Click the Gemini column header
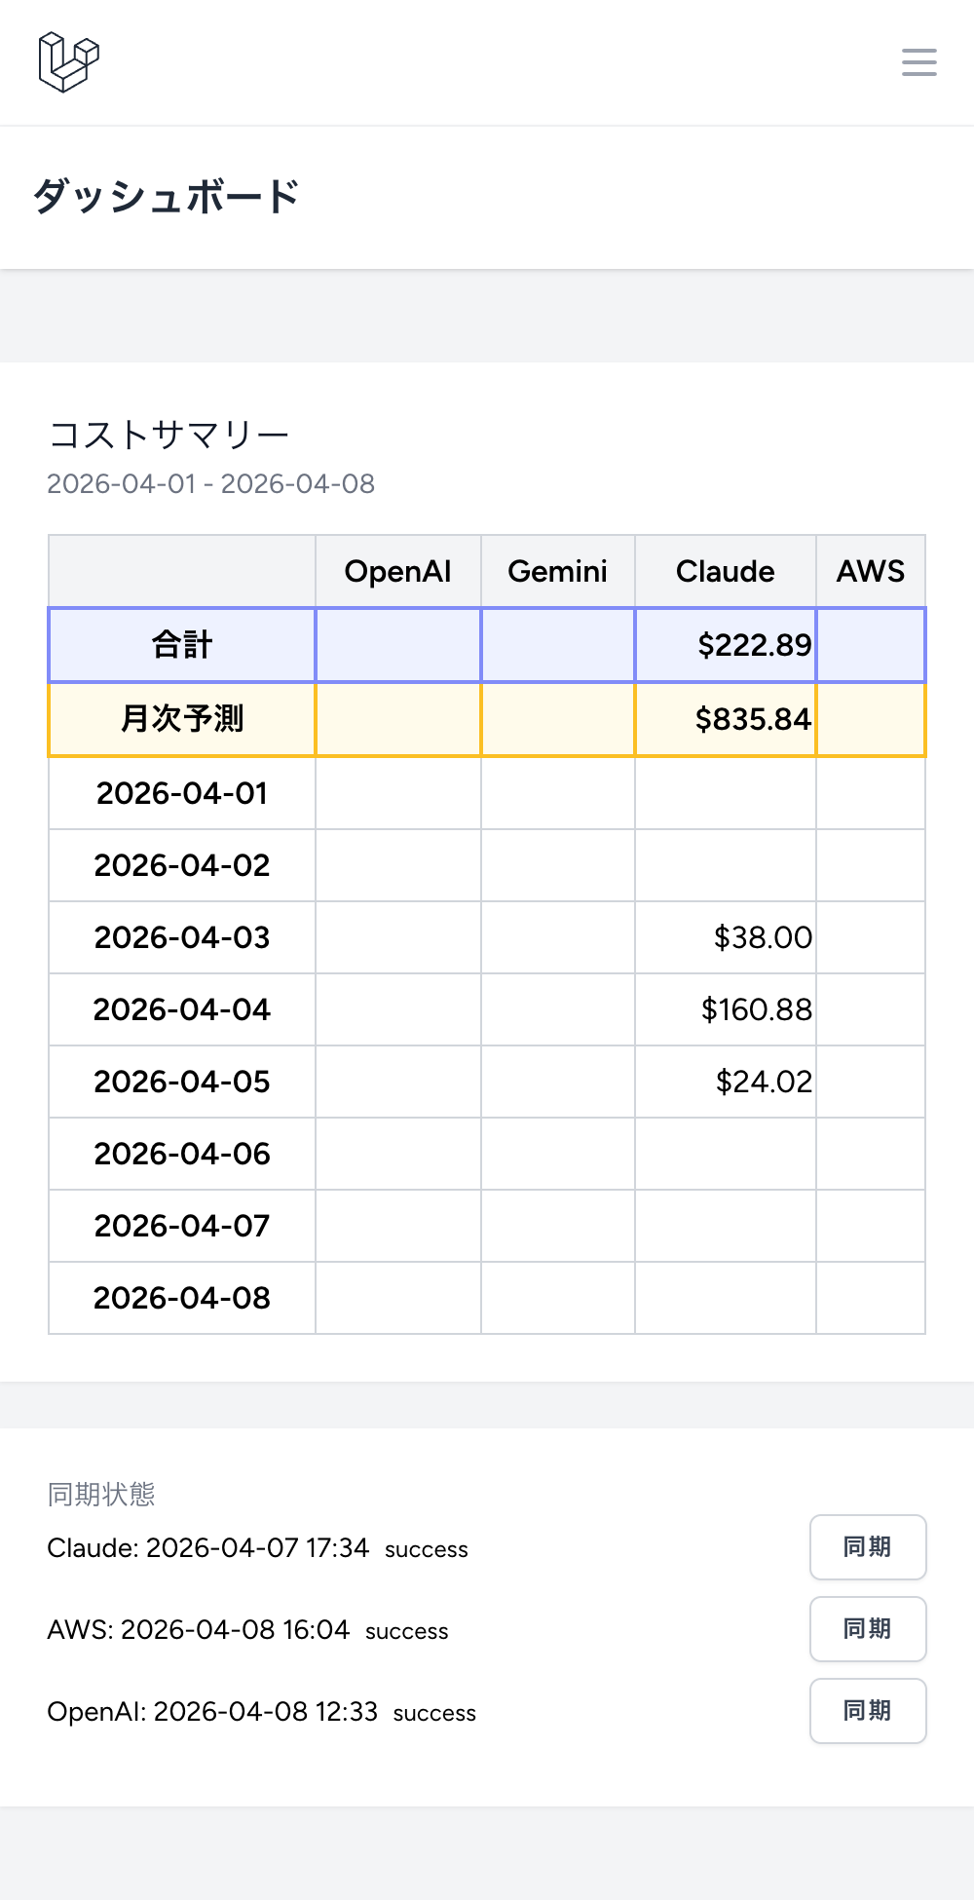The image size is (974, 1900). [557, 571]
